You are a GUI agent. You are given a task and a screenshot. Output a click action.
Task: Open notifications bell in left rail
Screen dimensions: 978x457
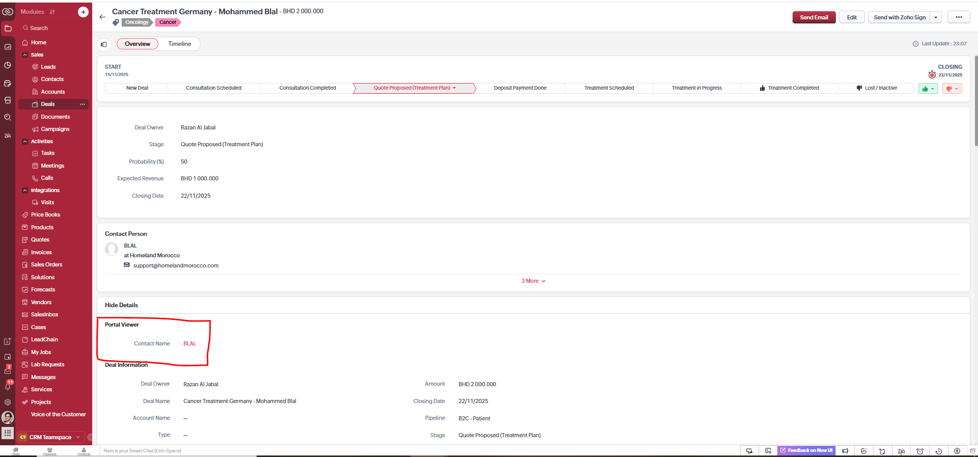8,387
